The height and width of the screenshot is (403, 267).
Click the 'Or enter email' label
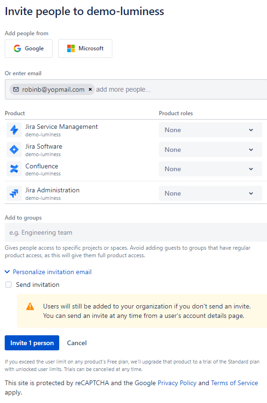[x=23, y=73]
